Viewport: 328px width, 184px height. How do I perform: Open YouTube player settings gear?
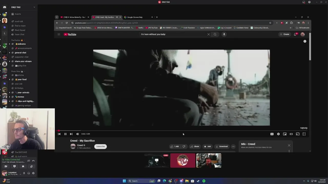point(278,134)
